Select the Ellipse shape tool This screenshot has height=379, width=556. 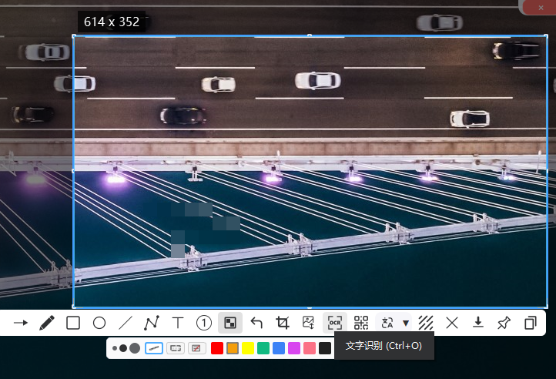pyautogui.click(x=99, y=323)
